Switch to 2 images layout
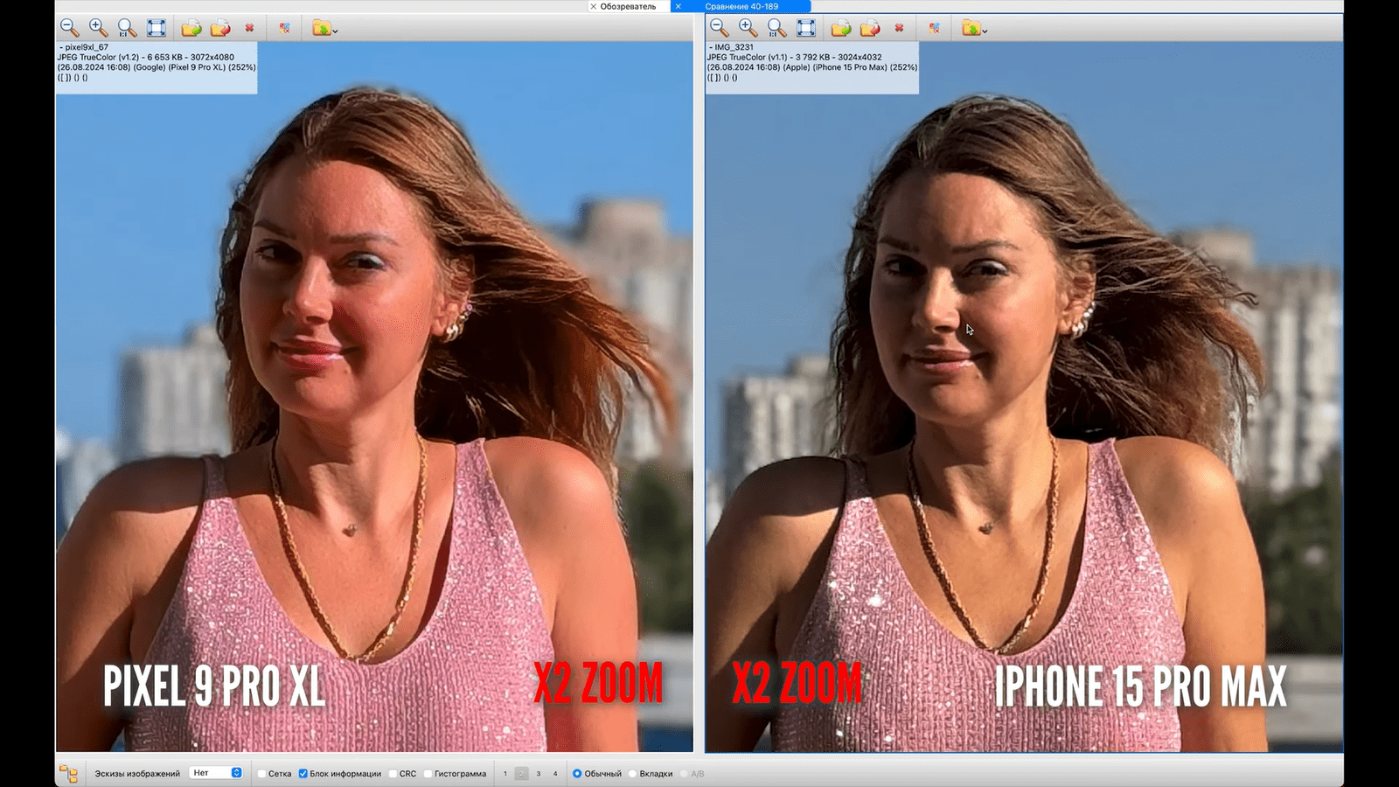Viewport: 1399px width, 787px height. (x=522, y=774)
